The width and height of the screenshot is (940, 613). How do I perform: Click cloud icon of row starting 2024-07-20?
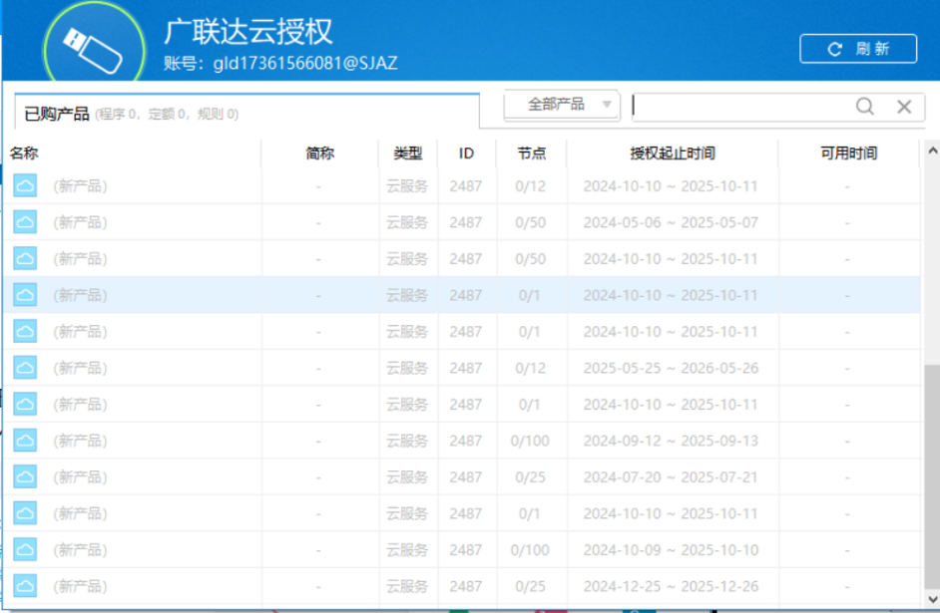tap(25, 476)
